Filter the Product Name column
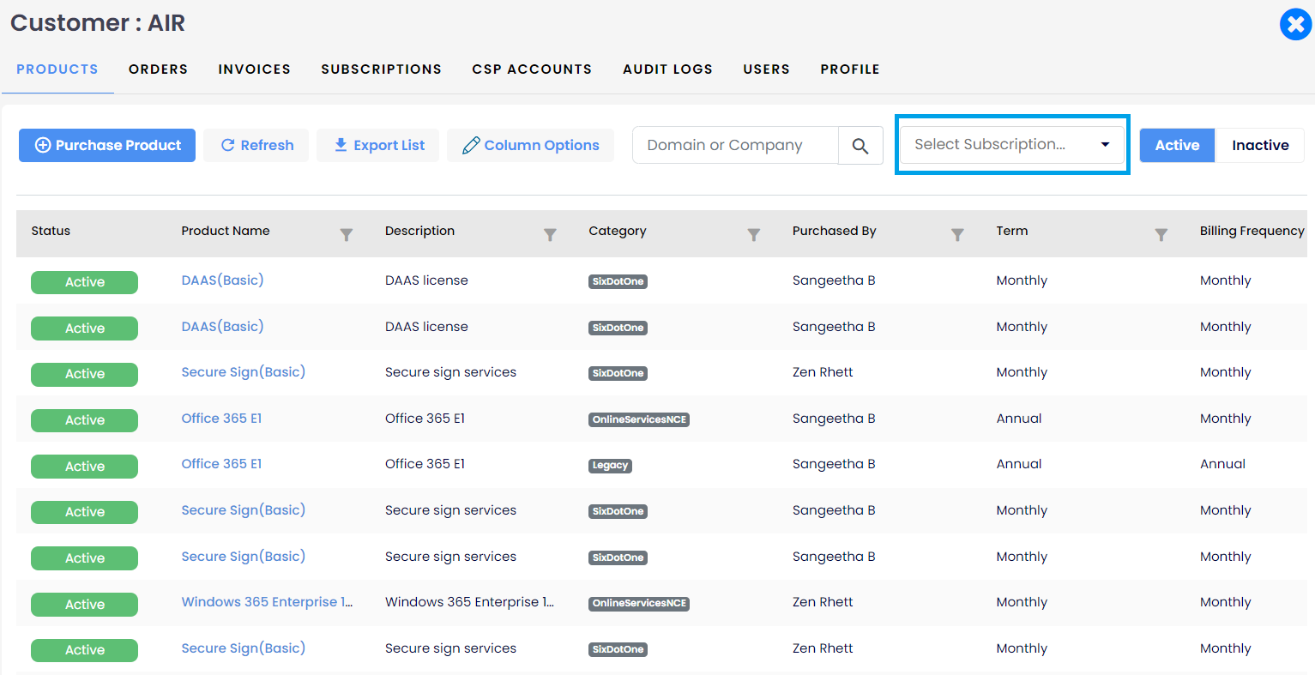Image resolution: width=1315 pixels, height=675 pixels. (x=347, y=234)
